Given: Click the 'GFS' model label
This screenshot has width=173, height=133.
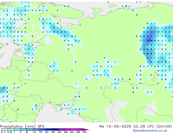Looking at the screenshot, I should click(41, 126).
